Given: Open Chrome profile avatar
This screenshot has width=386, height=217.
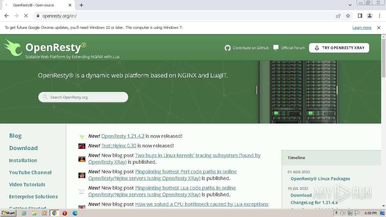Looking at the screenshot, I should 369,16.
